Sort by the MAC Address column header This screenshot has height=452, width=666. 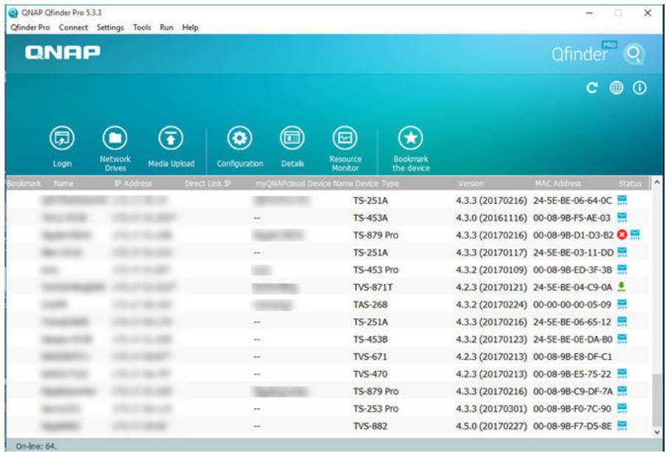click(557, 183)
